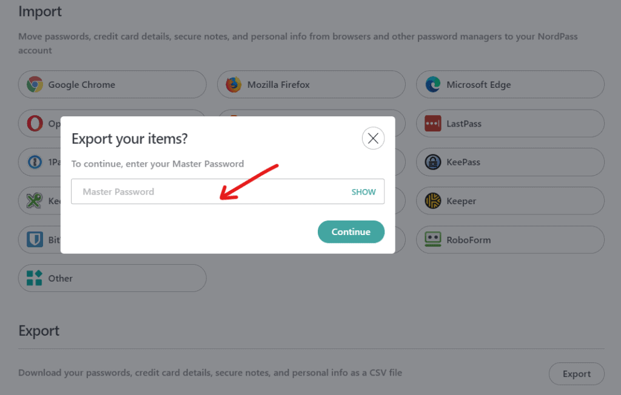Click the green RoboForm robot icon
The width and height of the screenshot is (621, 395).
432,240
